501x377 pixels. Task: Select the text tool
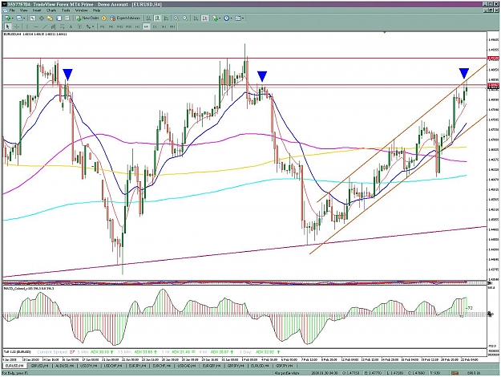coord(71,26)
